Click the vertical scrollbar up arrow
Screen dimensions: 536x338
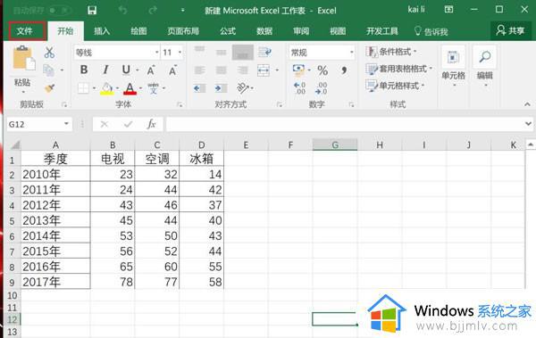[530, 144]
